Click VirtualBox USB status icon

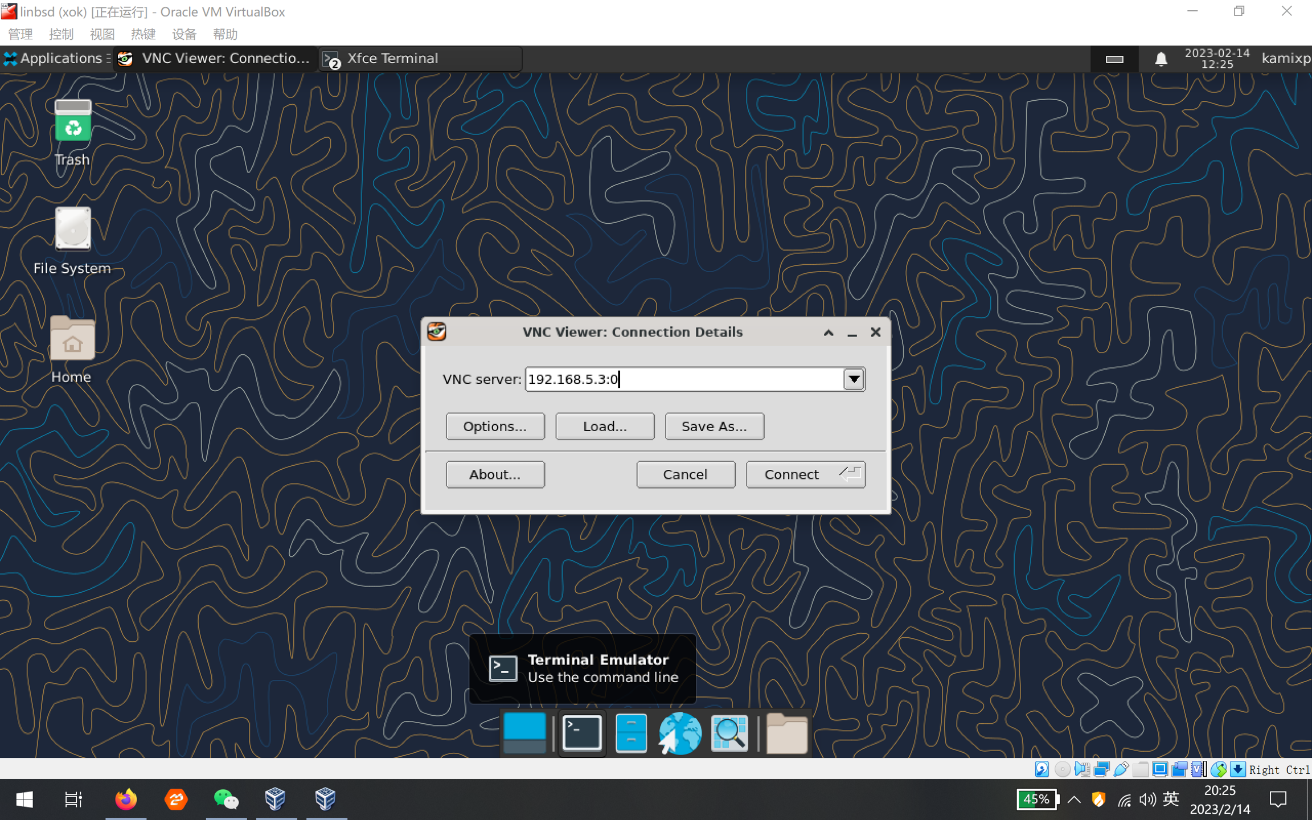1121,769
